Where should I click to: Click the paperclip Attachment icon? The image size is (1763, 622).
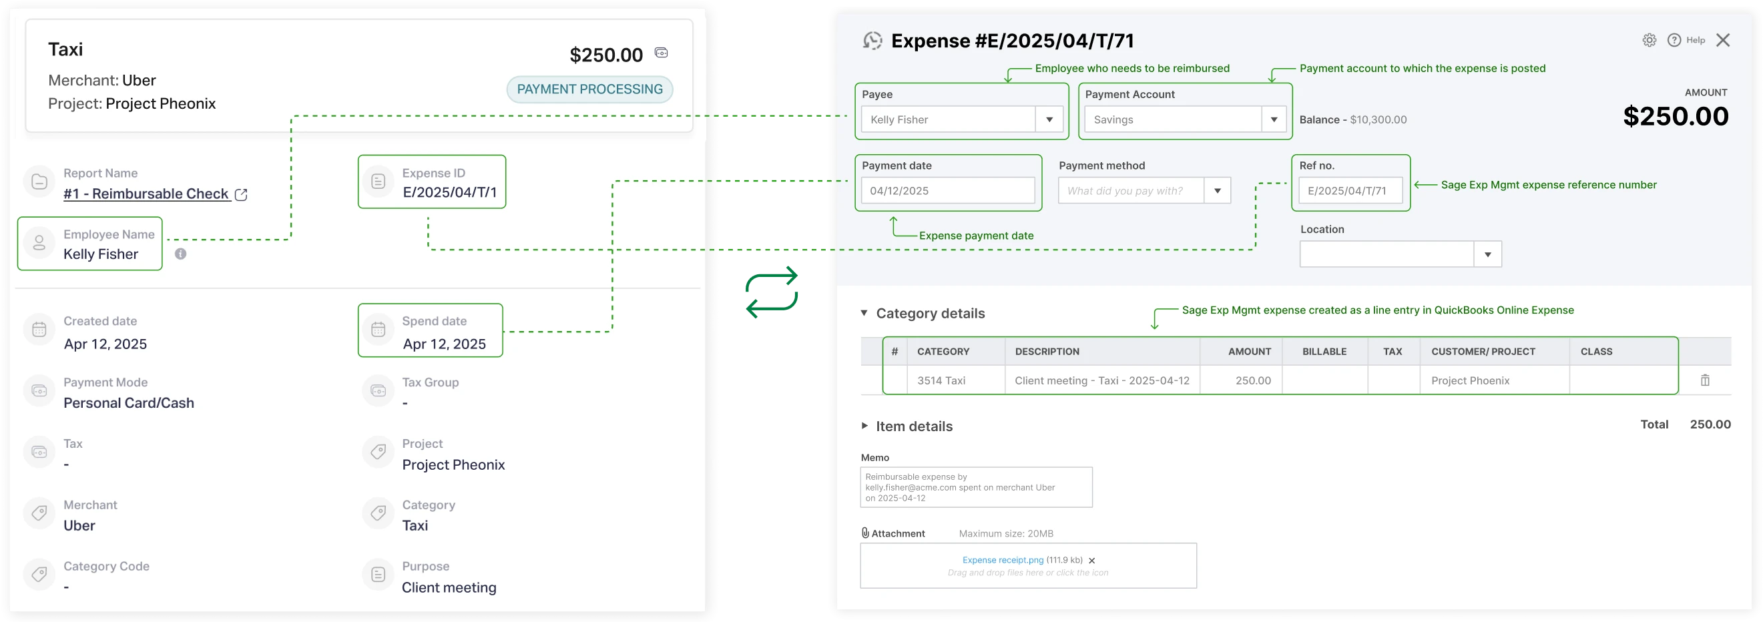pyautogui.click(x=864, y=533)
